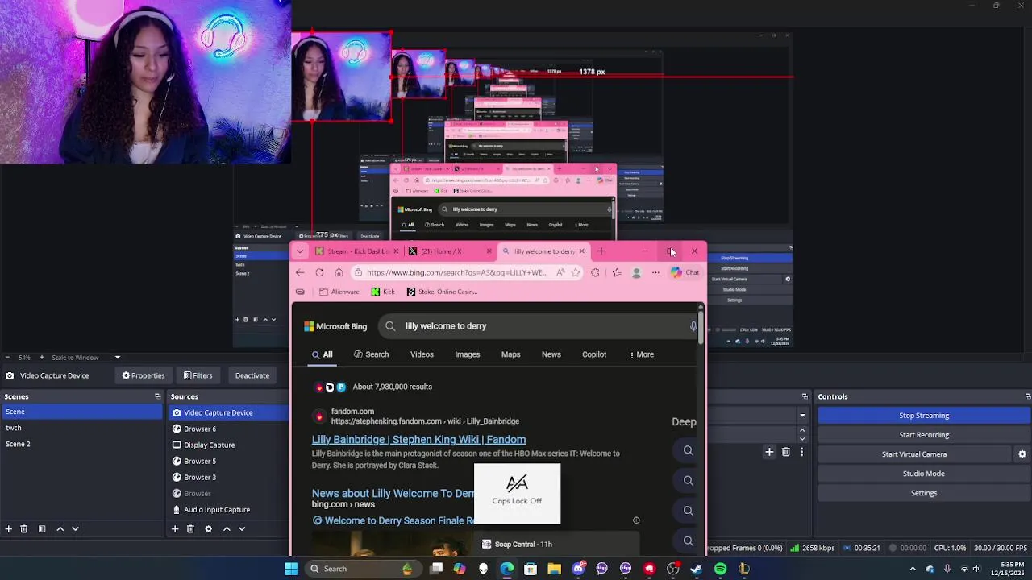Viewport: 1032px width, 580px height.
Task: Click Stop Streaming
Action: pyautogui.click(x=924, y=416)
